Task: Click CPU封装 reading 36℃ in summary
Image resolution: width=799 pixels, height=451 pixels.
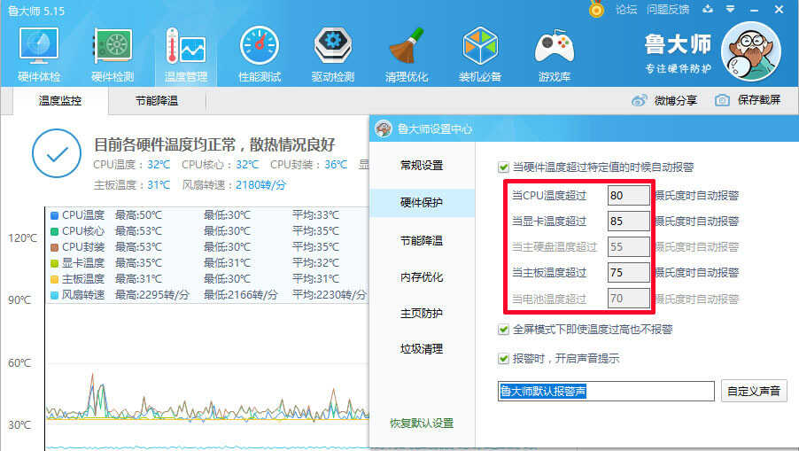Action: [336, 165]
